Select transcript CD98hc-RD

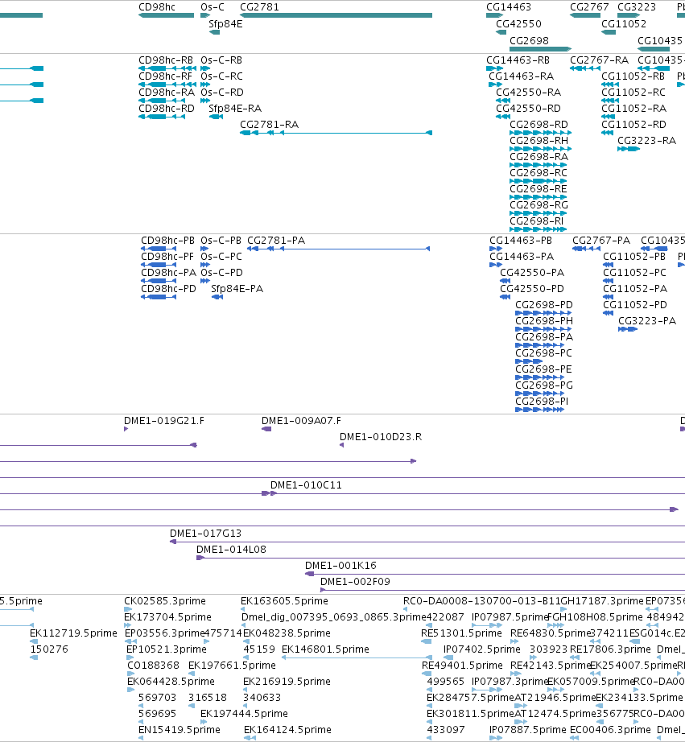(x=162, y=117)
